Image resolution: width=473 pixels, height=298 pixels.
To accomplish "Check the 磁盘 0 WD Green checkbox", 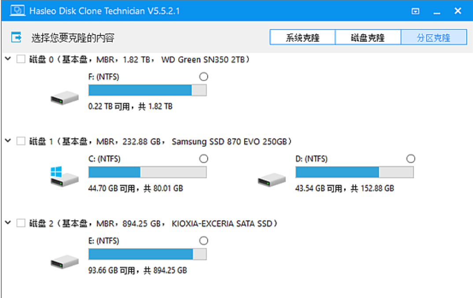I will point(21,59).
